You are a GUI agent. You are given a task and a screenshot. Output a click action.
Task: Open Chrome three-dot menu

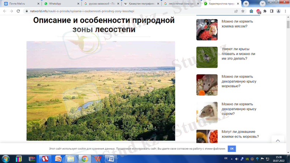(285, 11)
